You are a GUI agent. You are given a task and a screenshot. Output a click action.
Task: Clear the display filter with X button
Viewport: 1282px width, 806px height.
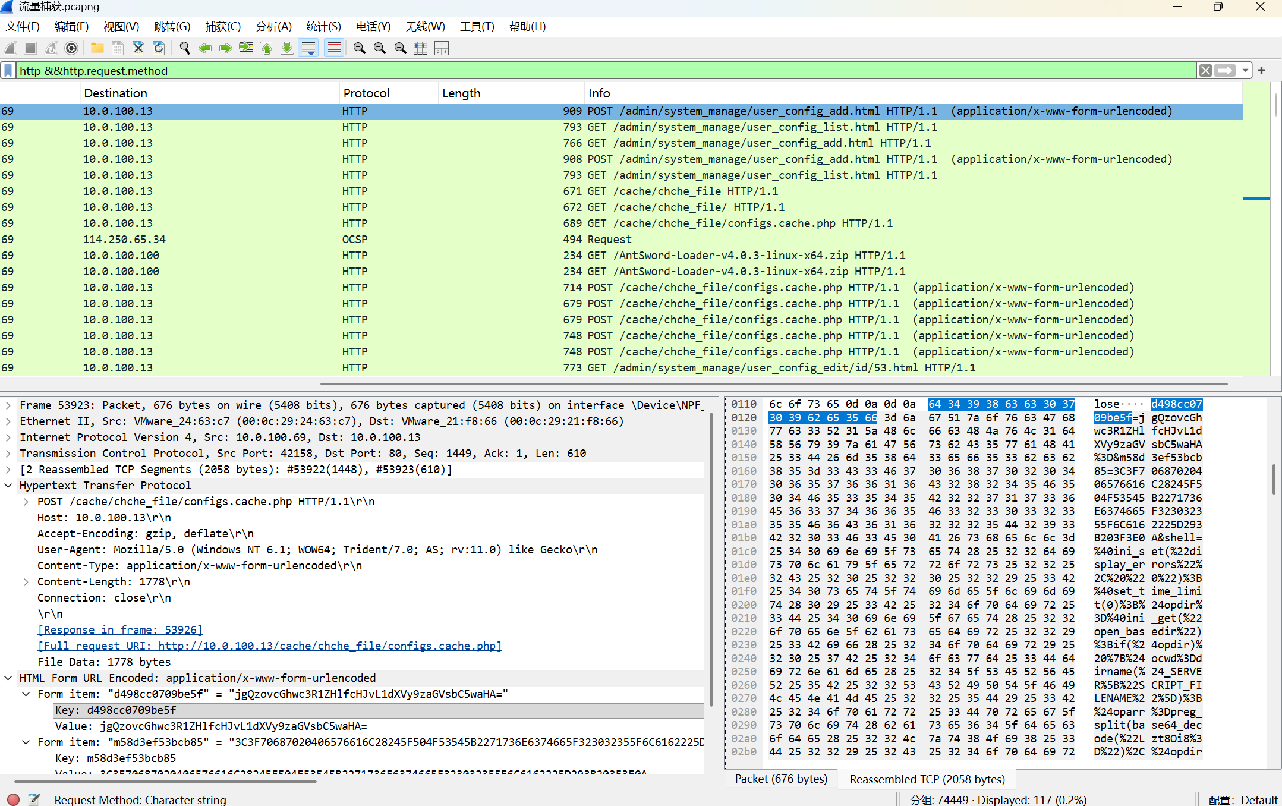coord(1205,71)
